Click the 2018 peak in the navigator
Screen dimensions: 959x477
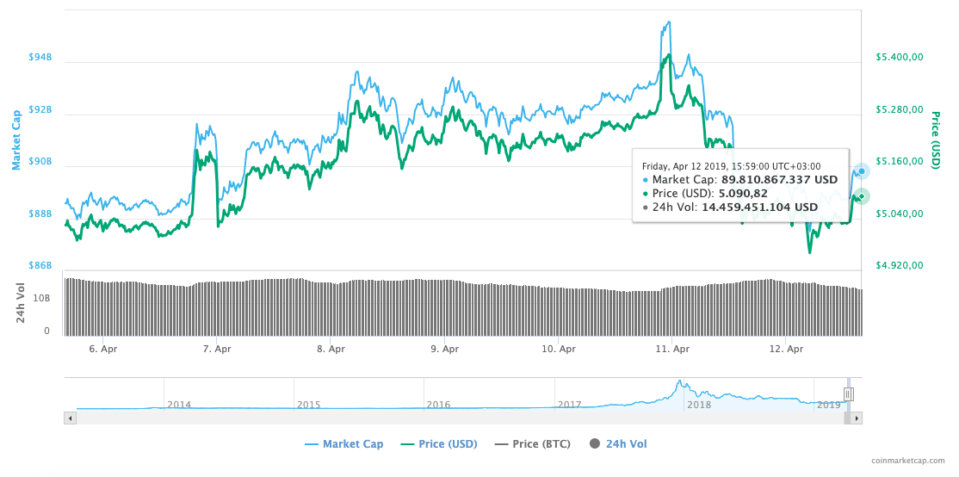pyautogui.click(x=679, y=383)
